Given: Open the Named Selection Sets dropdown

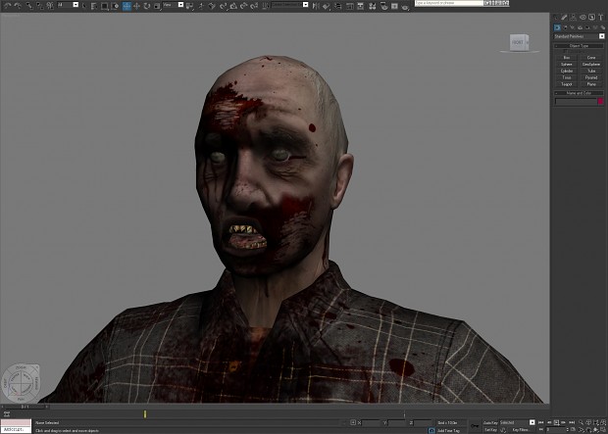Looking at the screenshot, I should coord(289,5).
